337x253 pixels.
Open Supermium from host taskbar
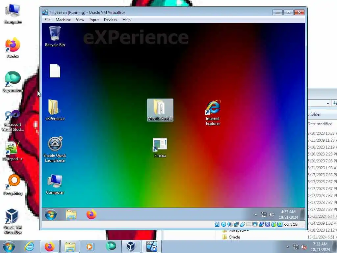111,246
